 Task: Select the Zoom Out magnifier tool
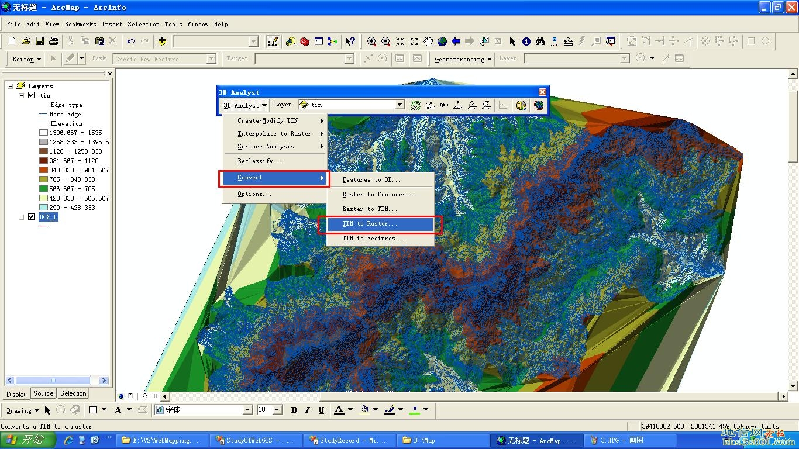click(x=385, y=41)
